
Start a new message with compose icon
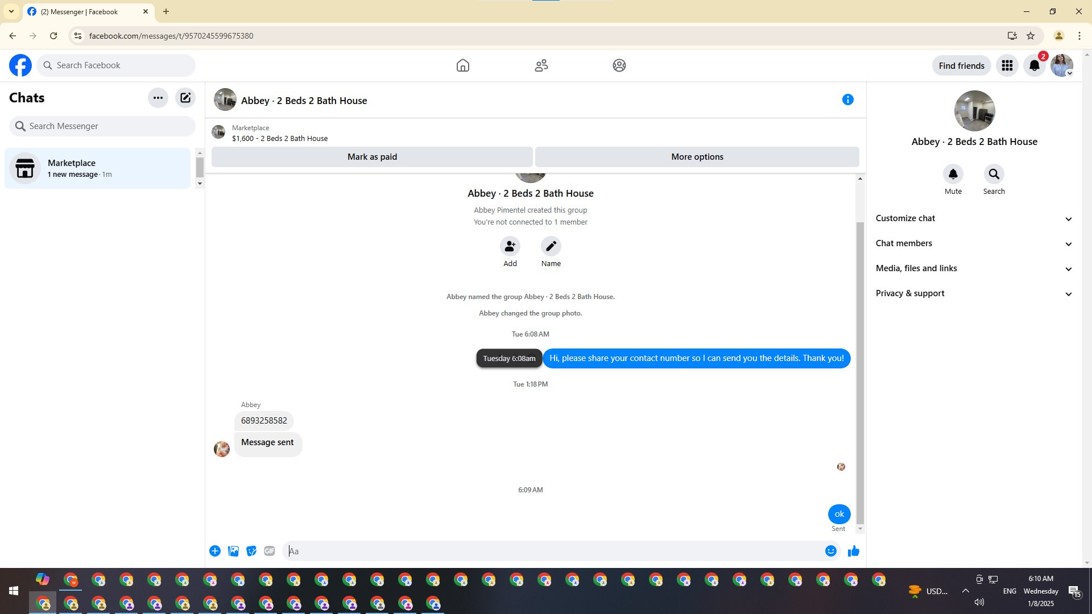(185, 98)
